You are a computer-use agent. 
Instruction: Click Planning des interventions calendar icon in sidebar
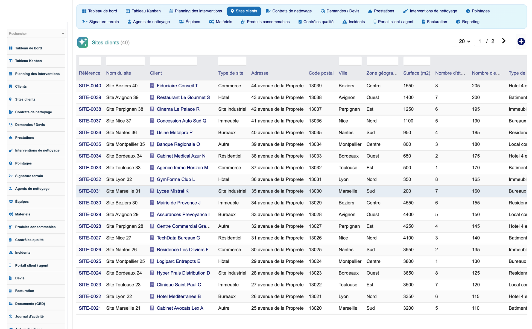tap(11, 74)
